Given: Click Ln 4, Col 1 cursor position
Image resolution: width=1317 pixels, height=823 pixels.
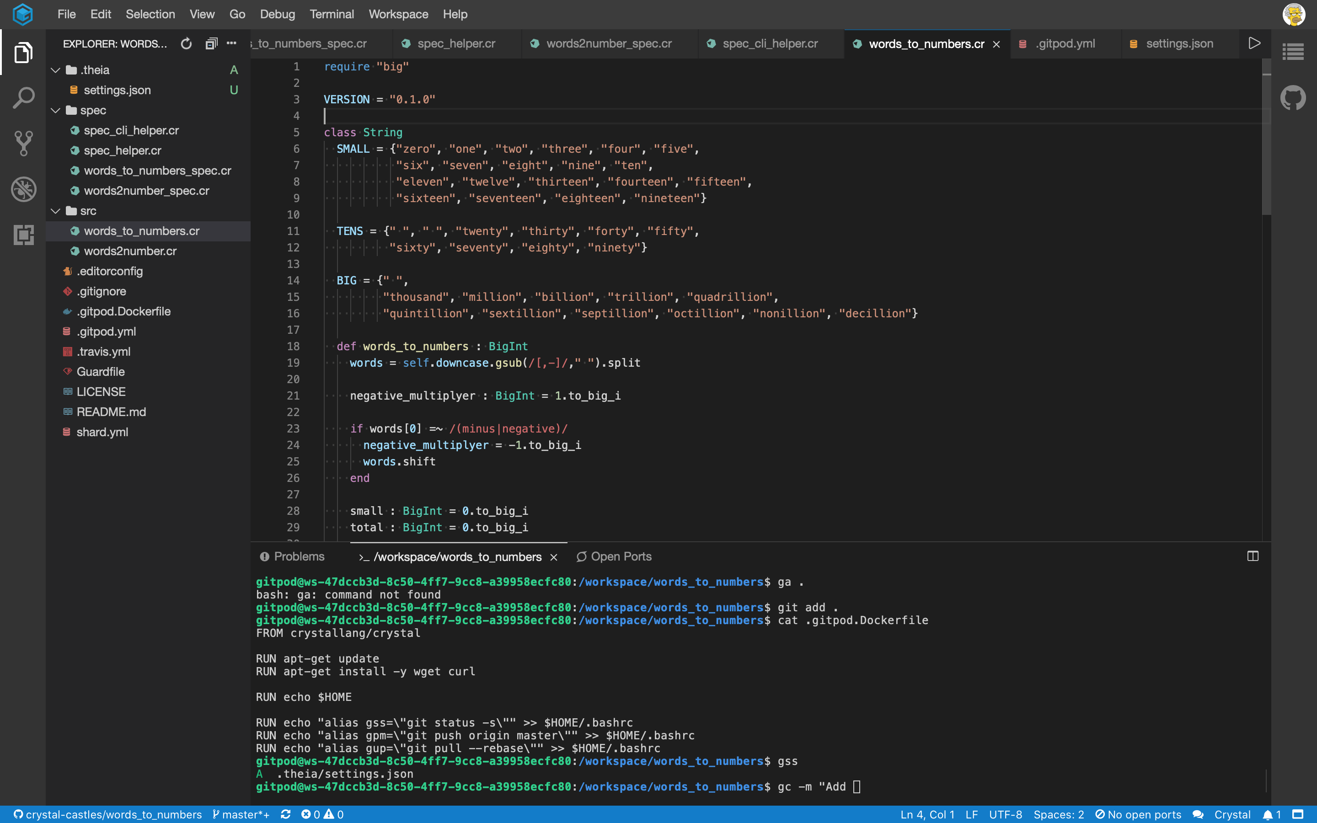Looking at the screenshot, I should 927,814.
